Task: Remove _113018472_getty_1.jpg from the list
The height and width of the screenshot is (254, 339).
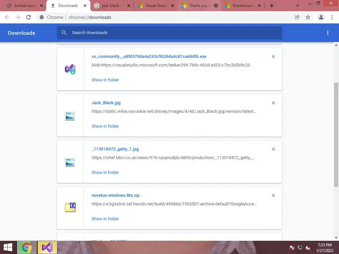Action: click(x=273, y=149)
